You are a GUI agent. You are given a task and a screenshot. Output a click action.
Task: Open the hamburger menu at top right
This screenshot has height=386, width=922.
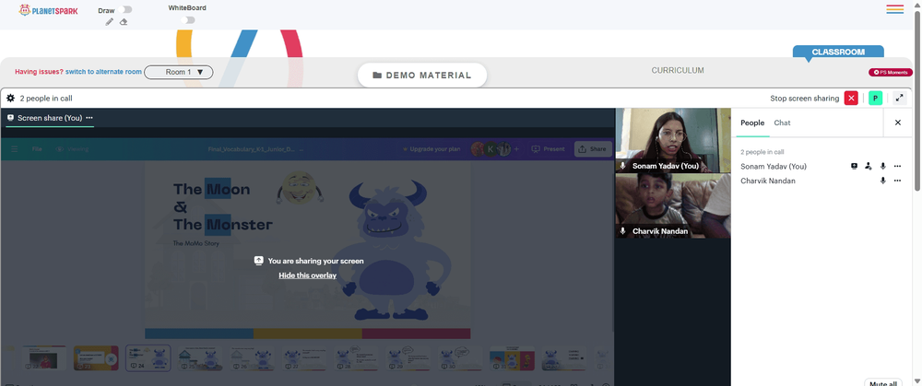click(895, 9)
